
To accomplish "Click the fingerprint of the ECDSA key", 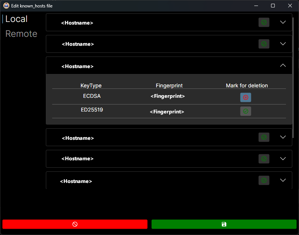I will pos(168,96).
